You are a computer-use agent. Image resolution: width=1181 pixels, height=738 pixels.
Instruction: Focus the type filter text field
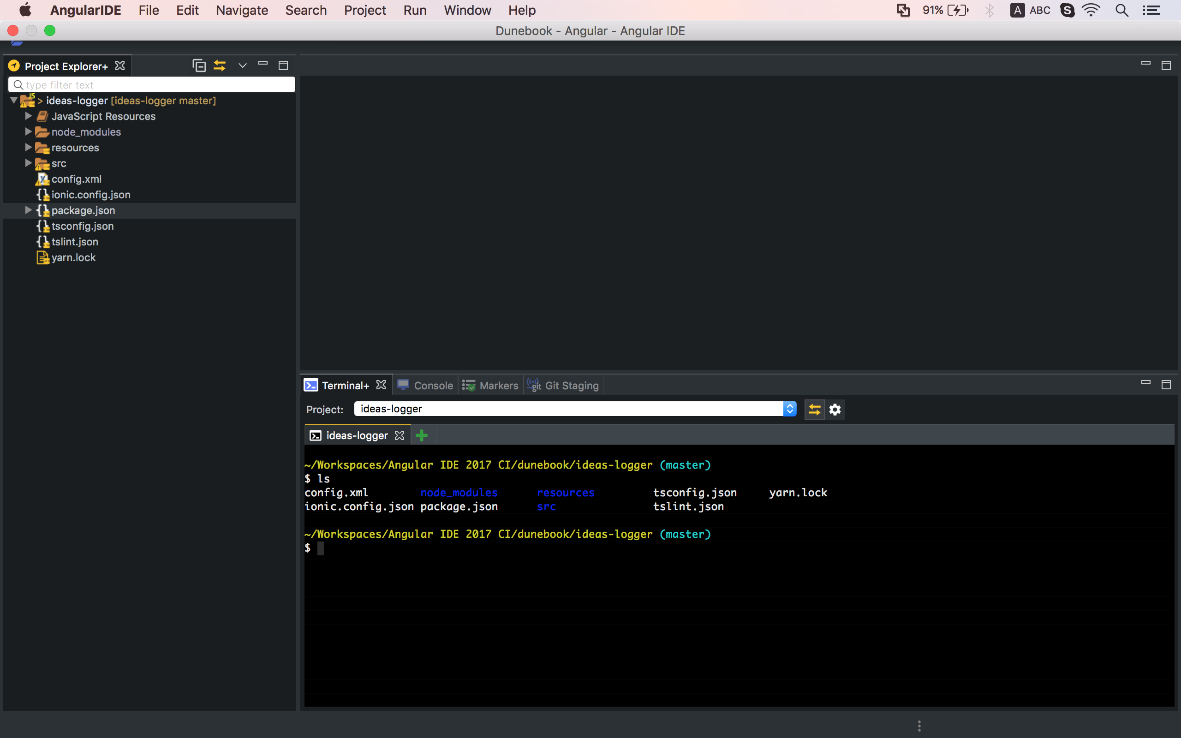[x=152, y=85]
